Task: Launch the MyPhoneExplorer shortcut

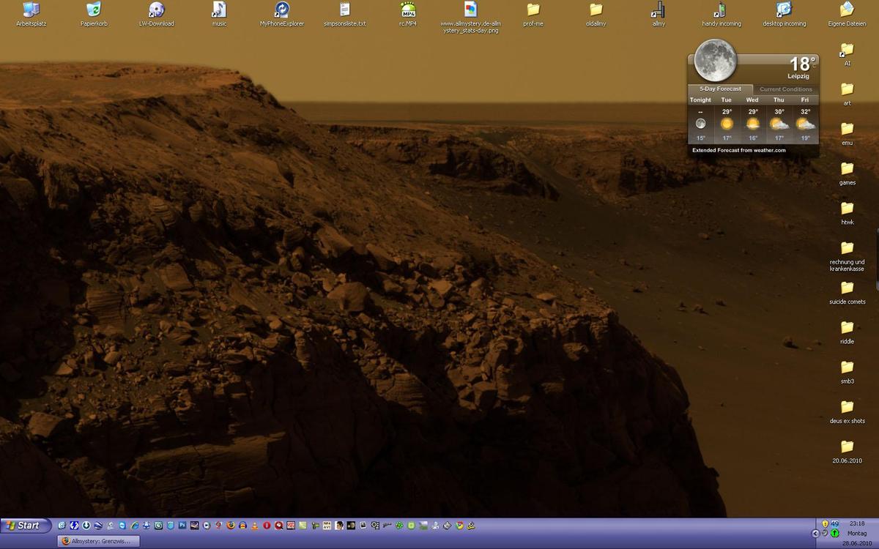Action: coord(281,10)
